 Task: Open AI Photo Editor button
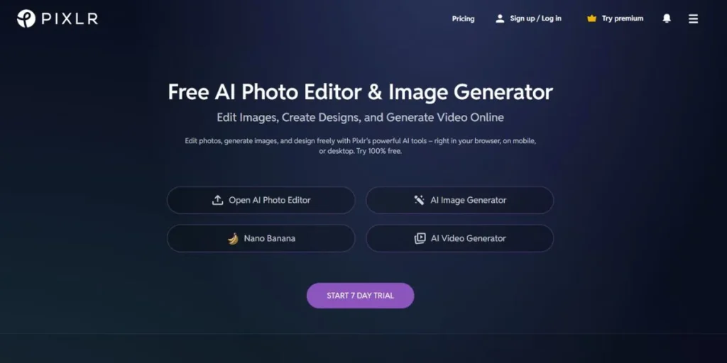tap(261, 200)
